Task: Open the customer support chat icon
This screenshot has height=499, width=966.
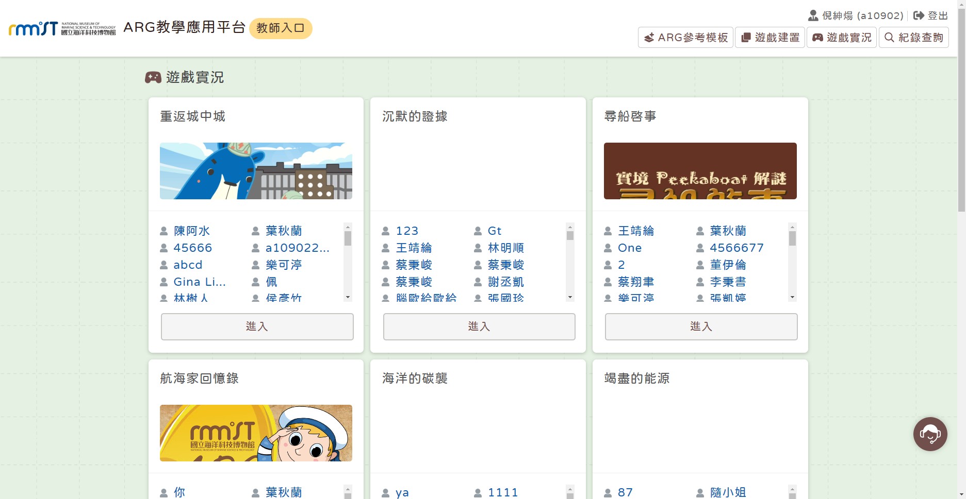Action: tap(930, 434)
